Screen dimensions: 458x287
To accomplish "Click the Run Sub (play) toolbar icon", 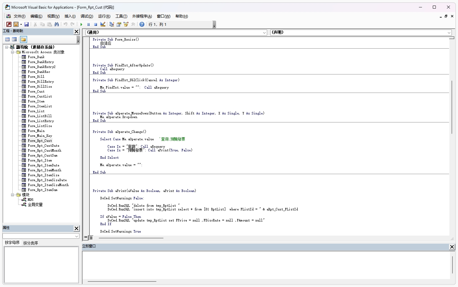I will 81,24.
